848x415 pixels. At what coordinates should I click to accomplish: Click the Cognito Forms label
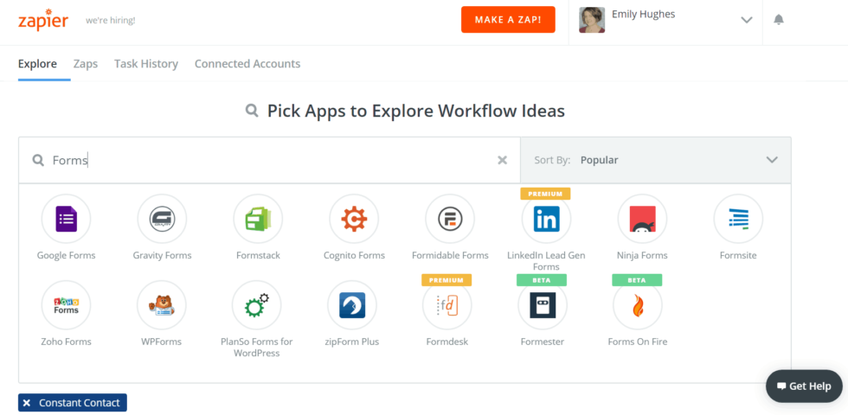pos(354,256)
